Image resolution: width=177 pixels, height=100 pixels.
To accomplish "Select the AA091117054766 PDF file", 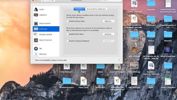I will point(168,4).
